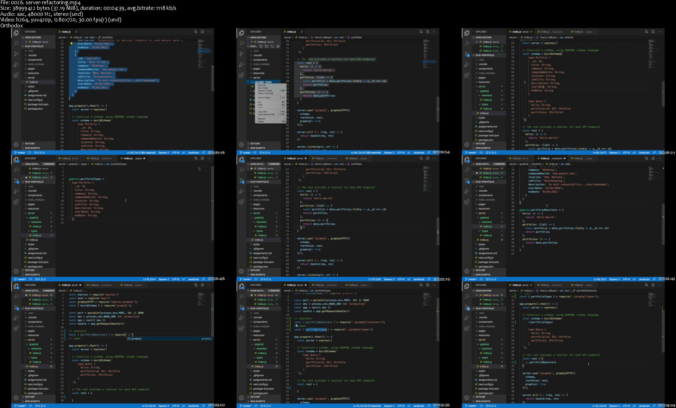Choose Copy Relative Path in context menu
The image size is (676, 408).
pyautogui.click(x=270, y=114)
